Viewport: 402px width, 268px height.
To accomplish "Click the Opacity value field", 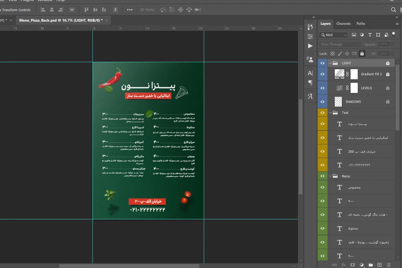I will pyautogui.click(x=383, y=44).
